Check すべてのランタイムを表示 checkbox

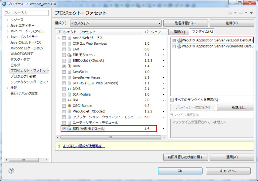[x=172, y=100]
